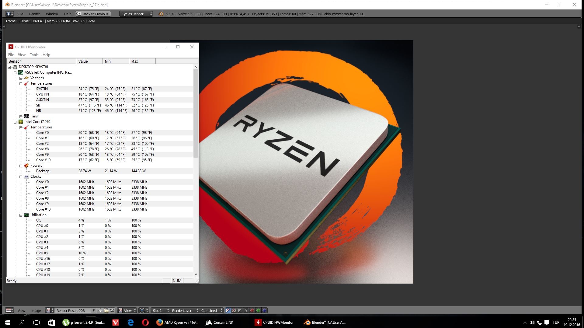Collapse Utilization node
The image size is (584, 328).
pyautogui.click(x=21, y=215)
